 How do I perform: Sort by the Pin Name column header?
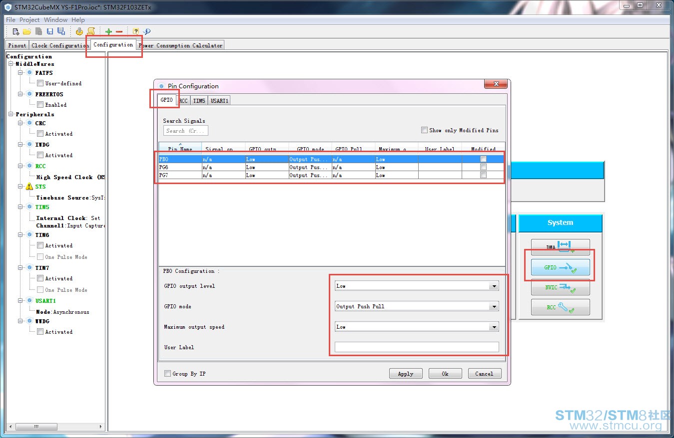(180, 148)
